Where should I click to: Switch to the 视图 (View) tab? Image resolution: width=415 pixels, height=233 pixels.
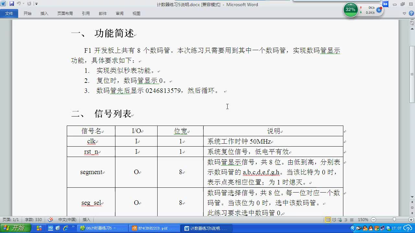(x=136, y=13)
